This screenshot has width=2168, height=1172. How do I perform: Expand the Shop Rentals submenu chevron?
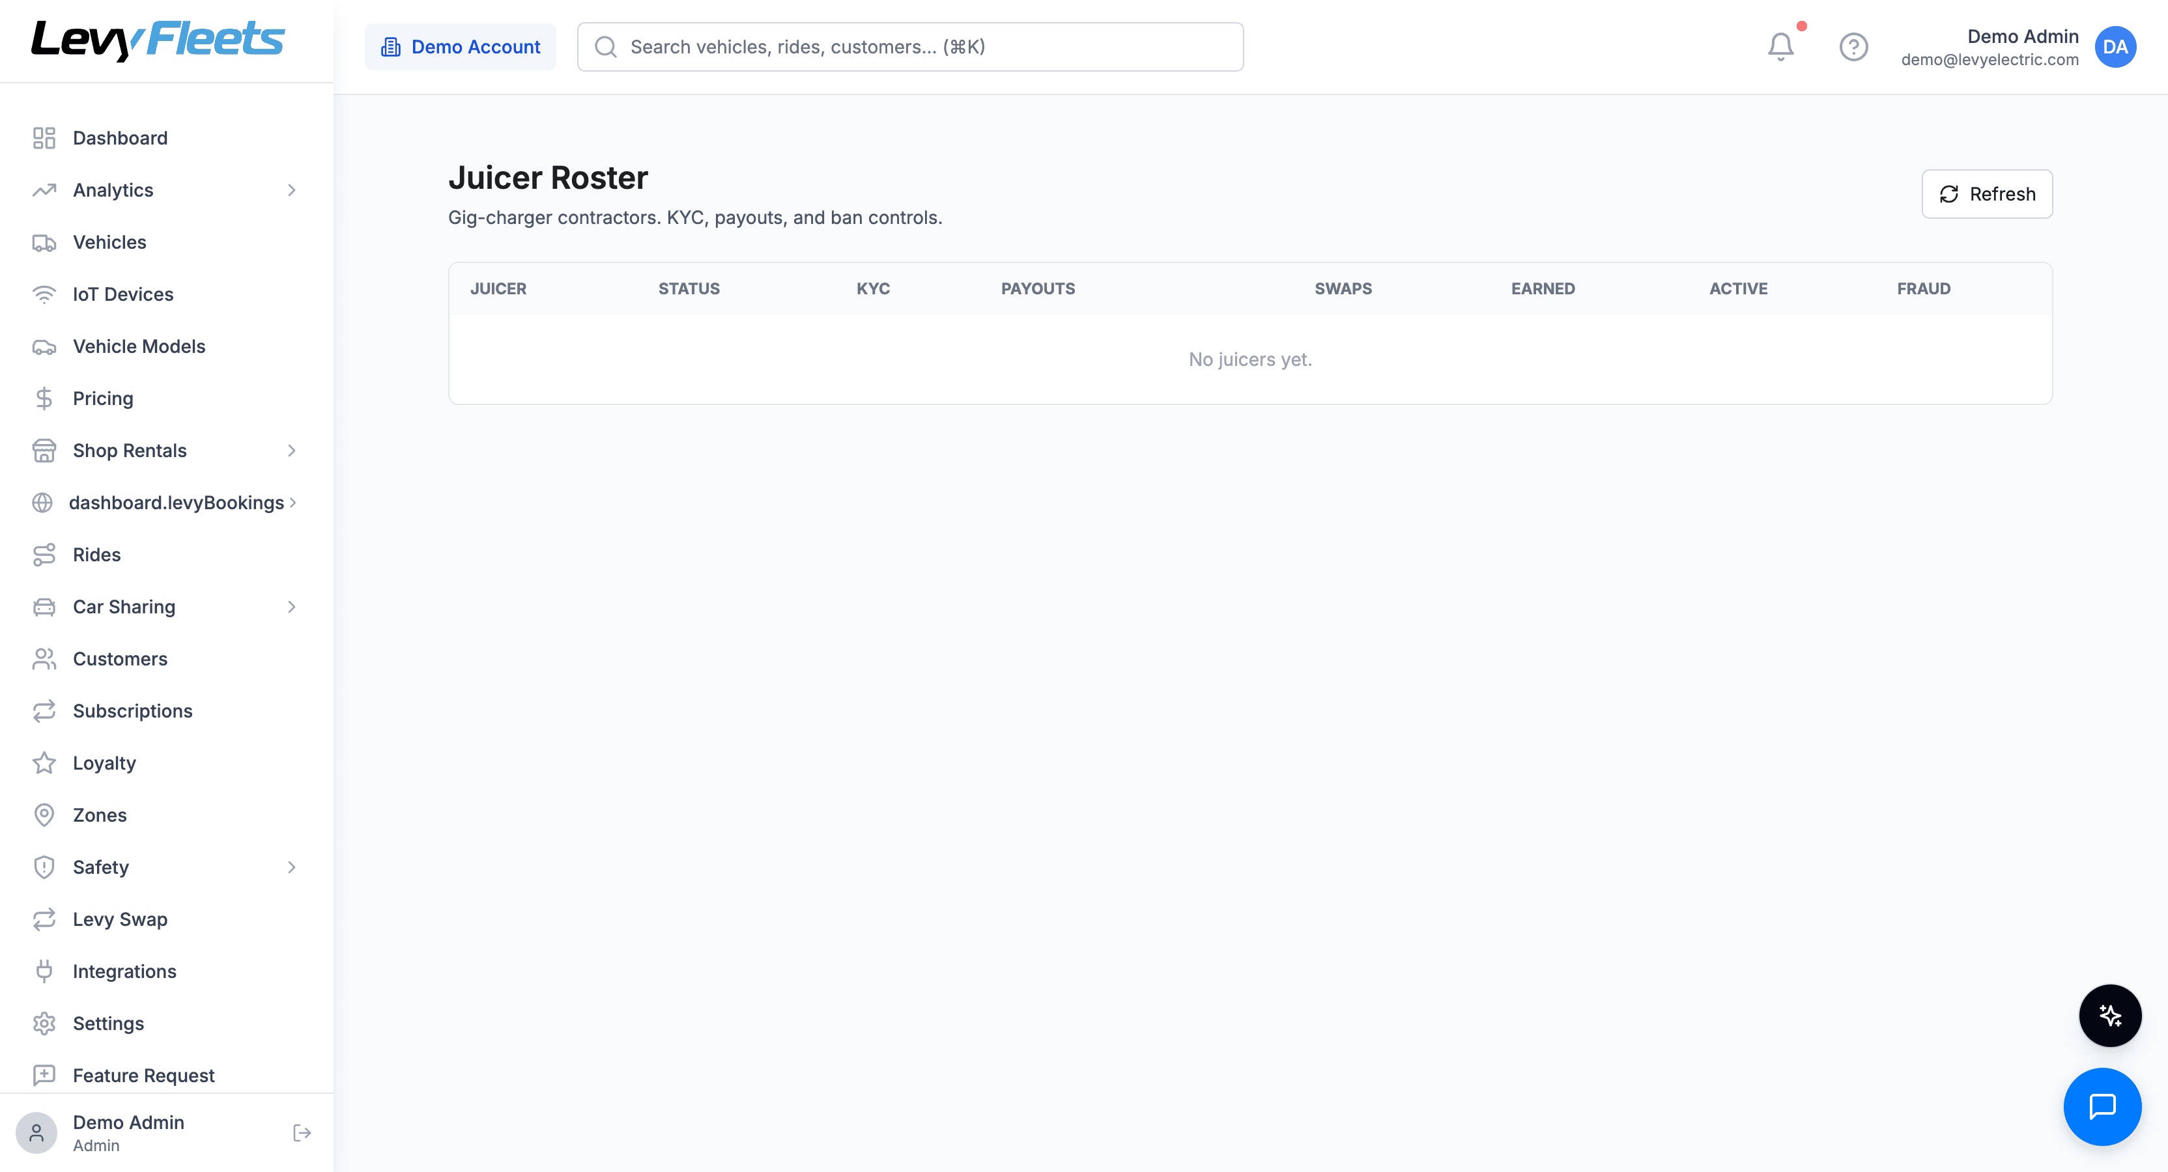(292, 451)
